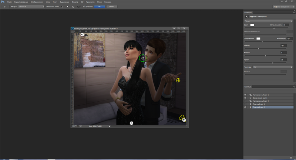Screen dimensions: 296x160
Task: Click the Глянец value field
Action: [x=283, y=45]
